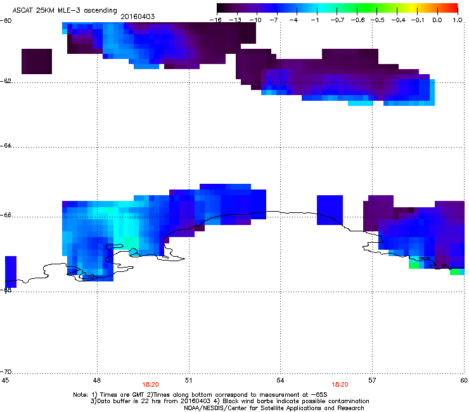Click the latitude label "-62"
Viewport: 469px width, 412px height.
[x=6, y=81]
